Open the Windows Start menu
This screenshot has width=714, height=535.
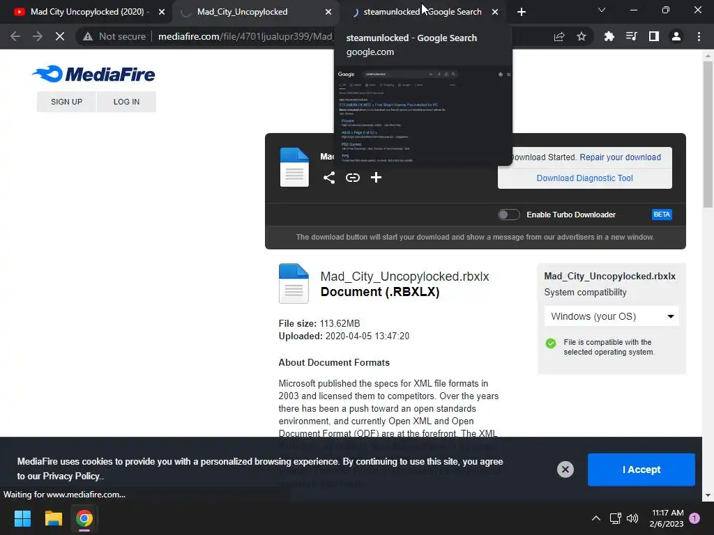[22, 518]
